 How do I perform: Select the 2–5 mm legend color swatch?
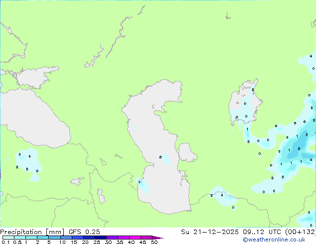tap(43, 238)
